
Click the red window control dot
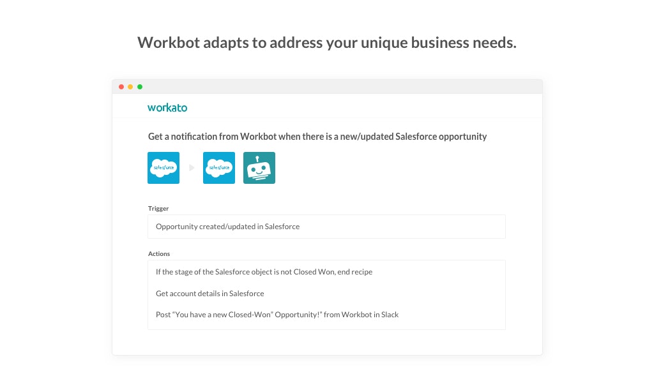pyautogui.click(x=121, y=86)
